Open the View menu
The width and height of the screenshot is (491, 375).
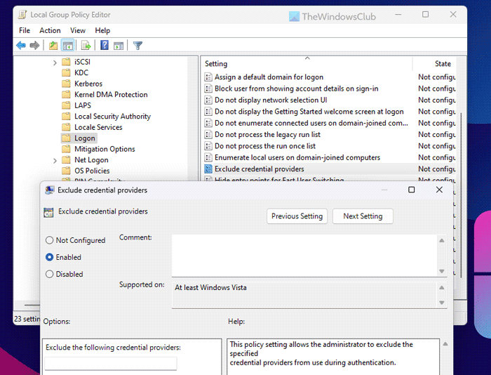(x=78, y=30)
